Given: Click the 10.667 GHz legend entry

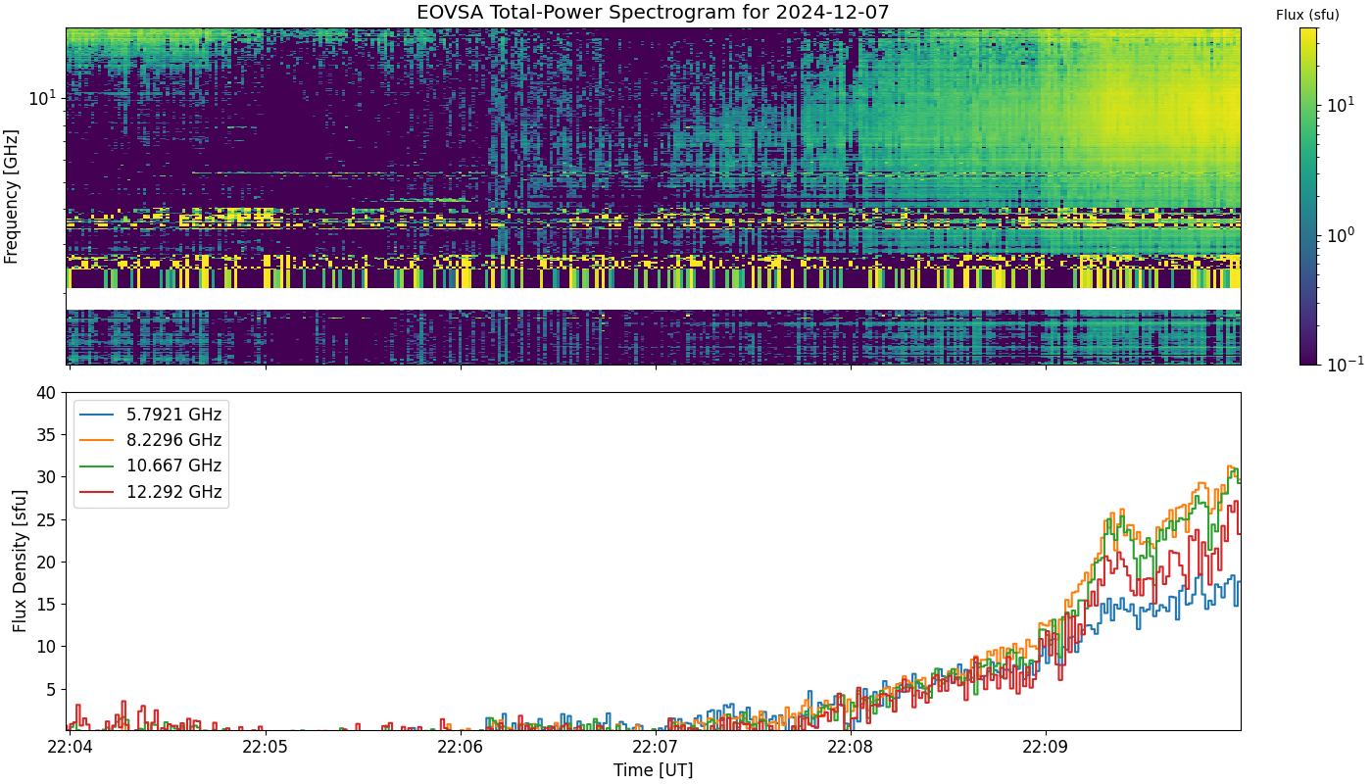Looking at the screenshot, I should (x=150, y=465).
